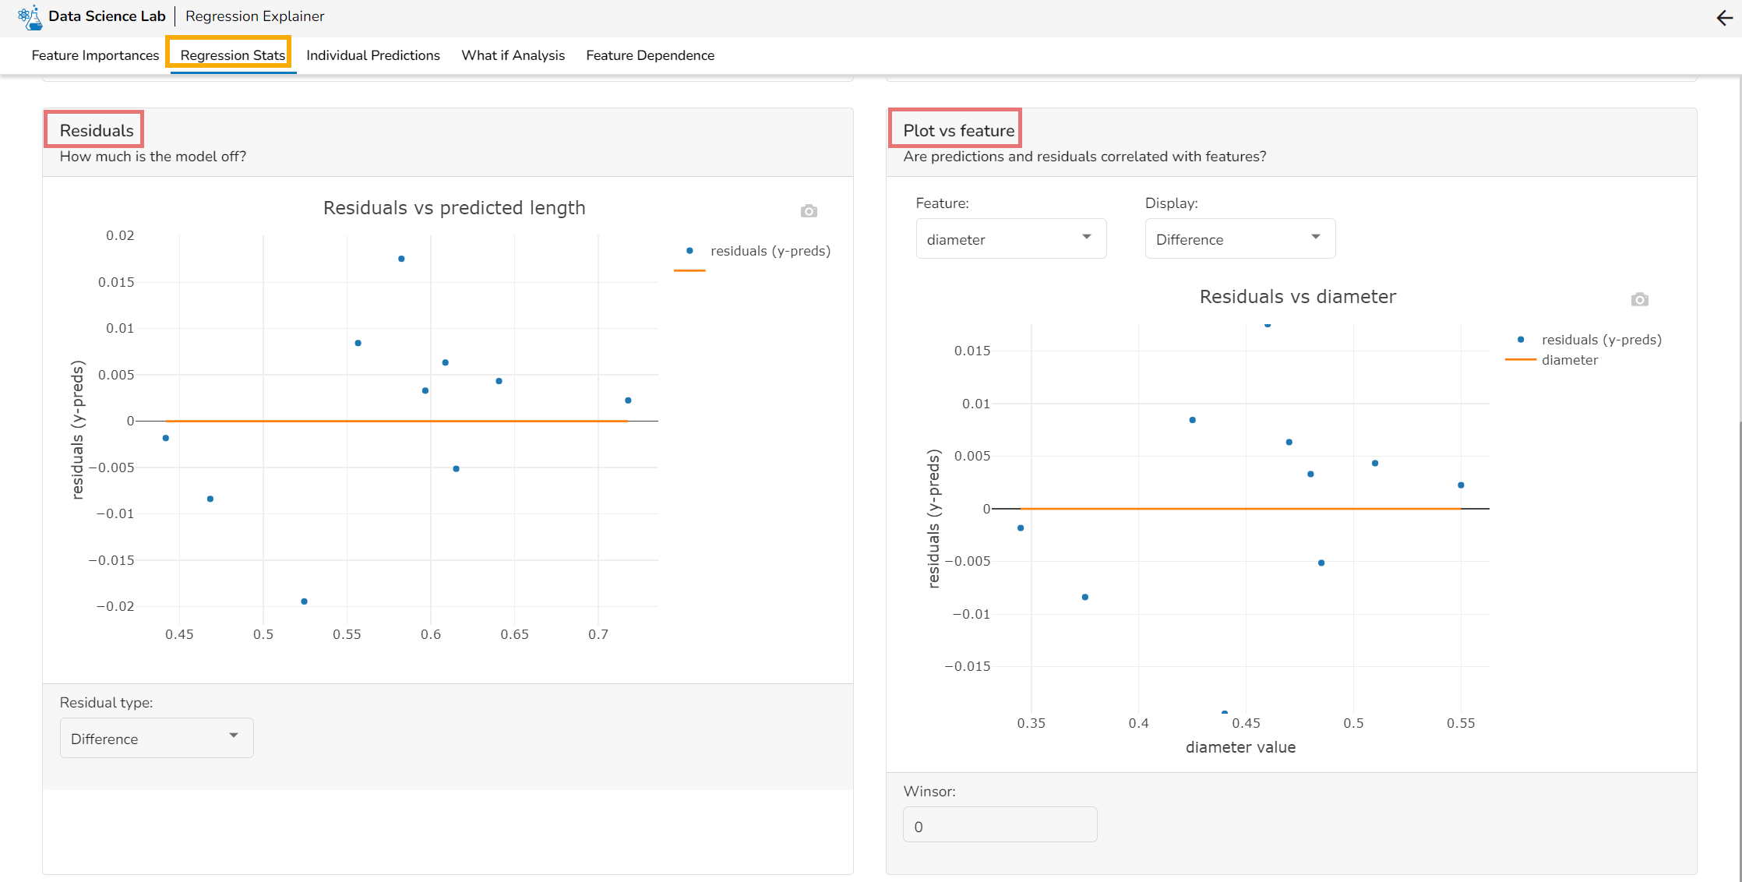Click the camera icon on Residuals vs diameter chart
Image resolution: width=1742 pixels, height=882 pixels.
point(1639,299)
